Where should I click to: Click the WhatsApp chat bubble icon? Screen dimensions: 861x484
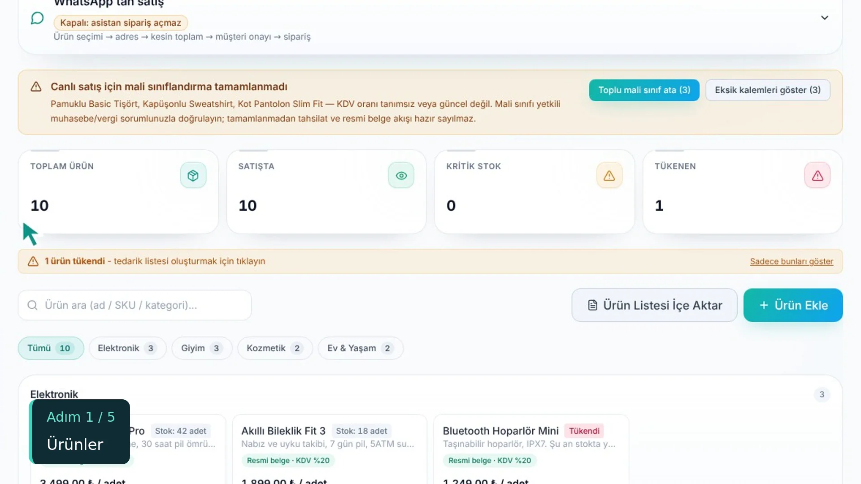pyautogui.click(x=37, y=18)
